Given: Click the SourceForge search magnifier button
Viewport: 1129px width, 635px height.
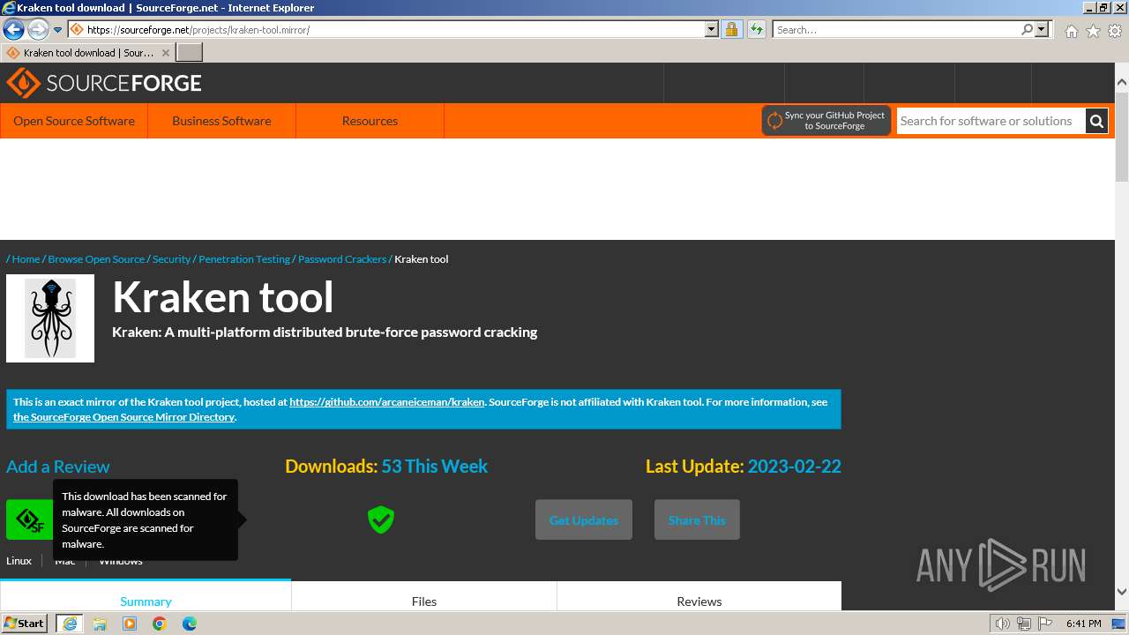Looking at the screenshot, I should coord(1096,121).
